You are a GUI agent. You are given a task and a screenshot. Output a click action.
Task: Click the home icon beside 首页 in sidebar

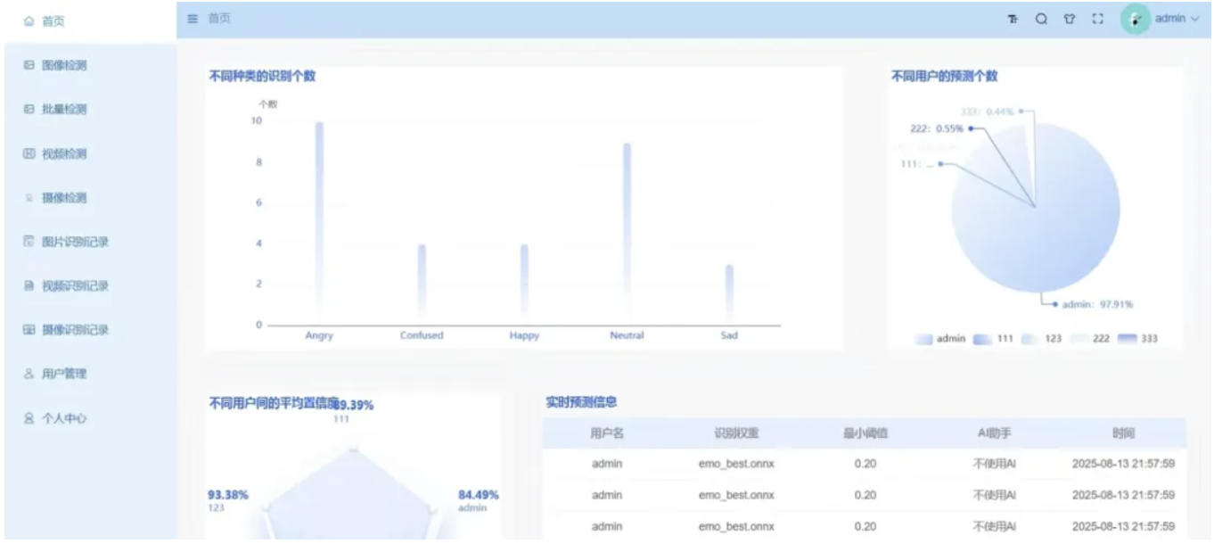point(29,21)
